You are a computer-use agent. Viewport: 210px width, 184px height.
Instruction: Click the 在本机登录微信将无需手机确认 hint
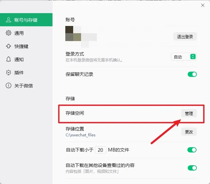pos(94,60)
